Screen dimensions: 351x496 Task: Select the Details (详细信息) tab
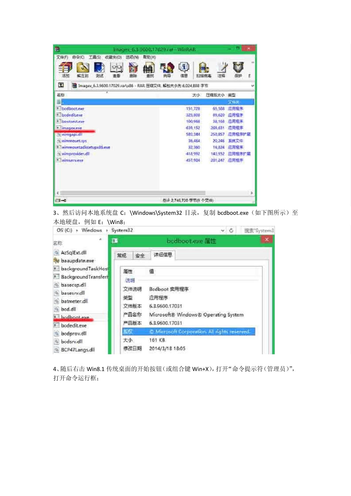tap(163, 255)
